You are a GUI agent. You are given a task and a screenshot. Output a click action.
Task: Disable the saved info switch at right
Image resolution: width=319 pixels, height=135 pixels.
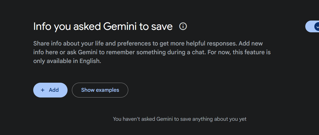312,26
